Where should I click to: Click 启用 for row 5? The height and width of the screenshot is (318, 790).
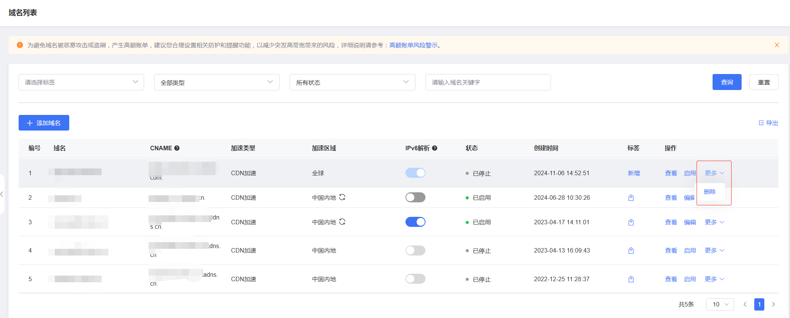coord(690,279)
